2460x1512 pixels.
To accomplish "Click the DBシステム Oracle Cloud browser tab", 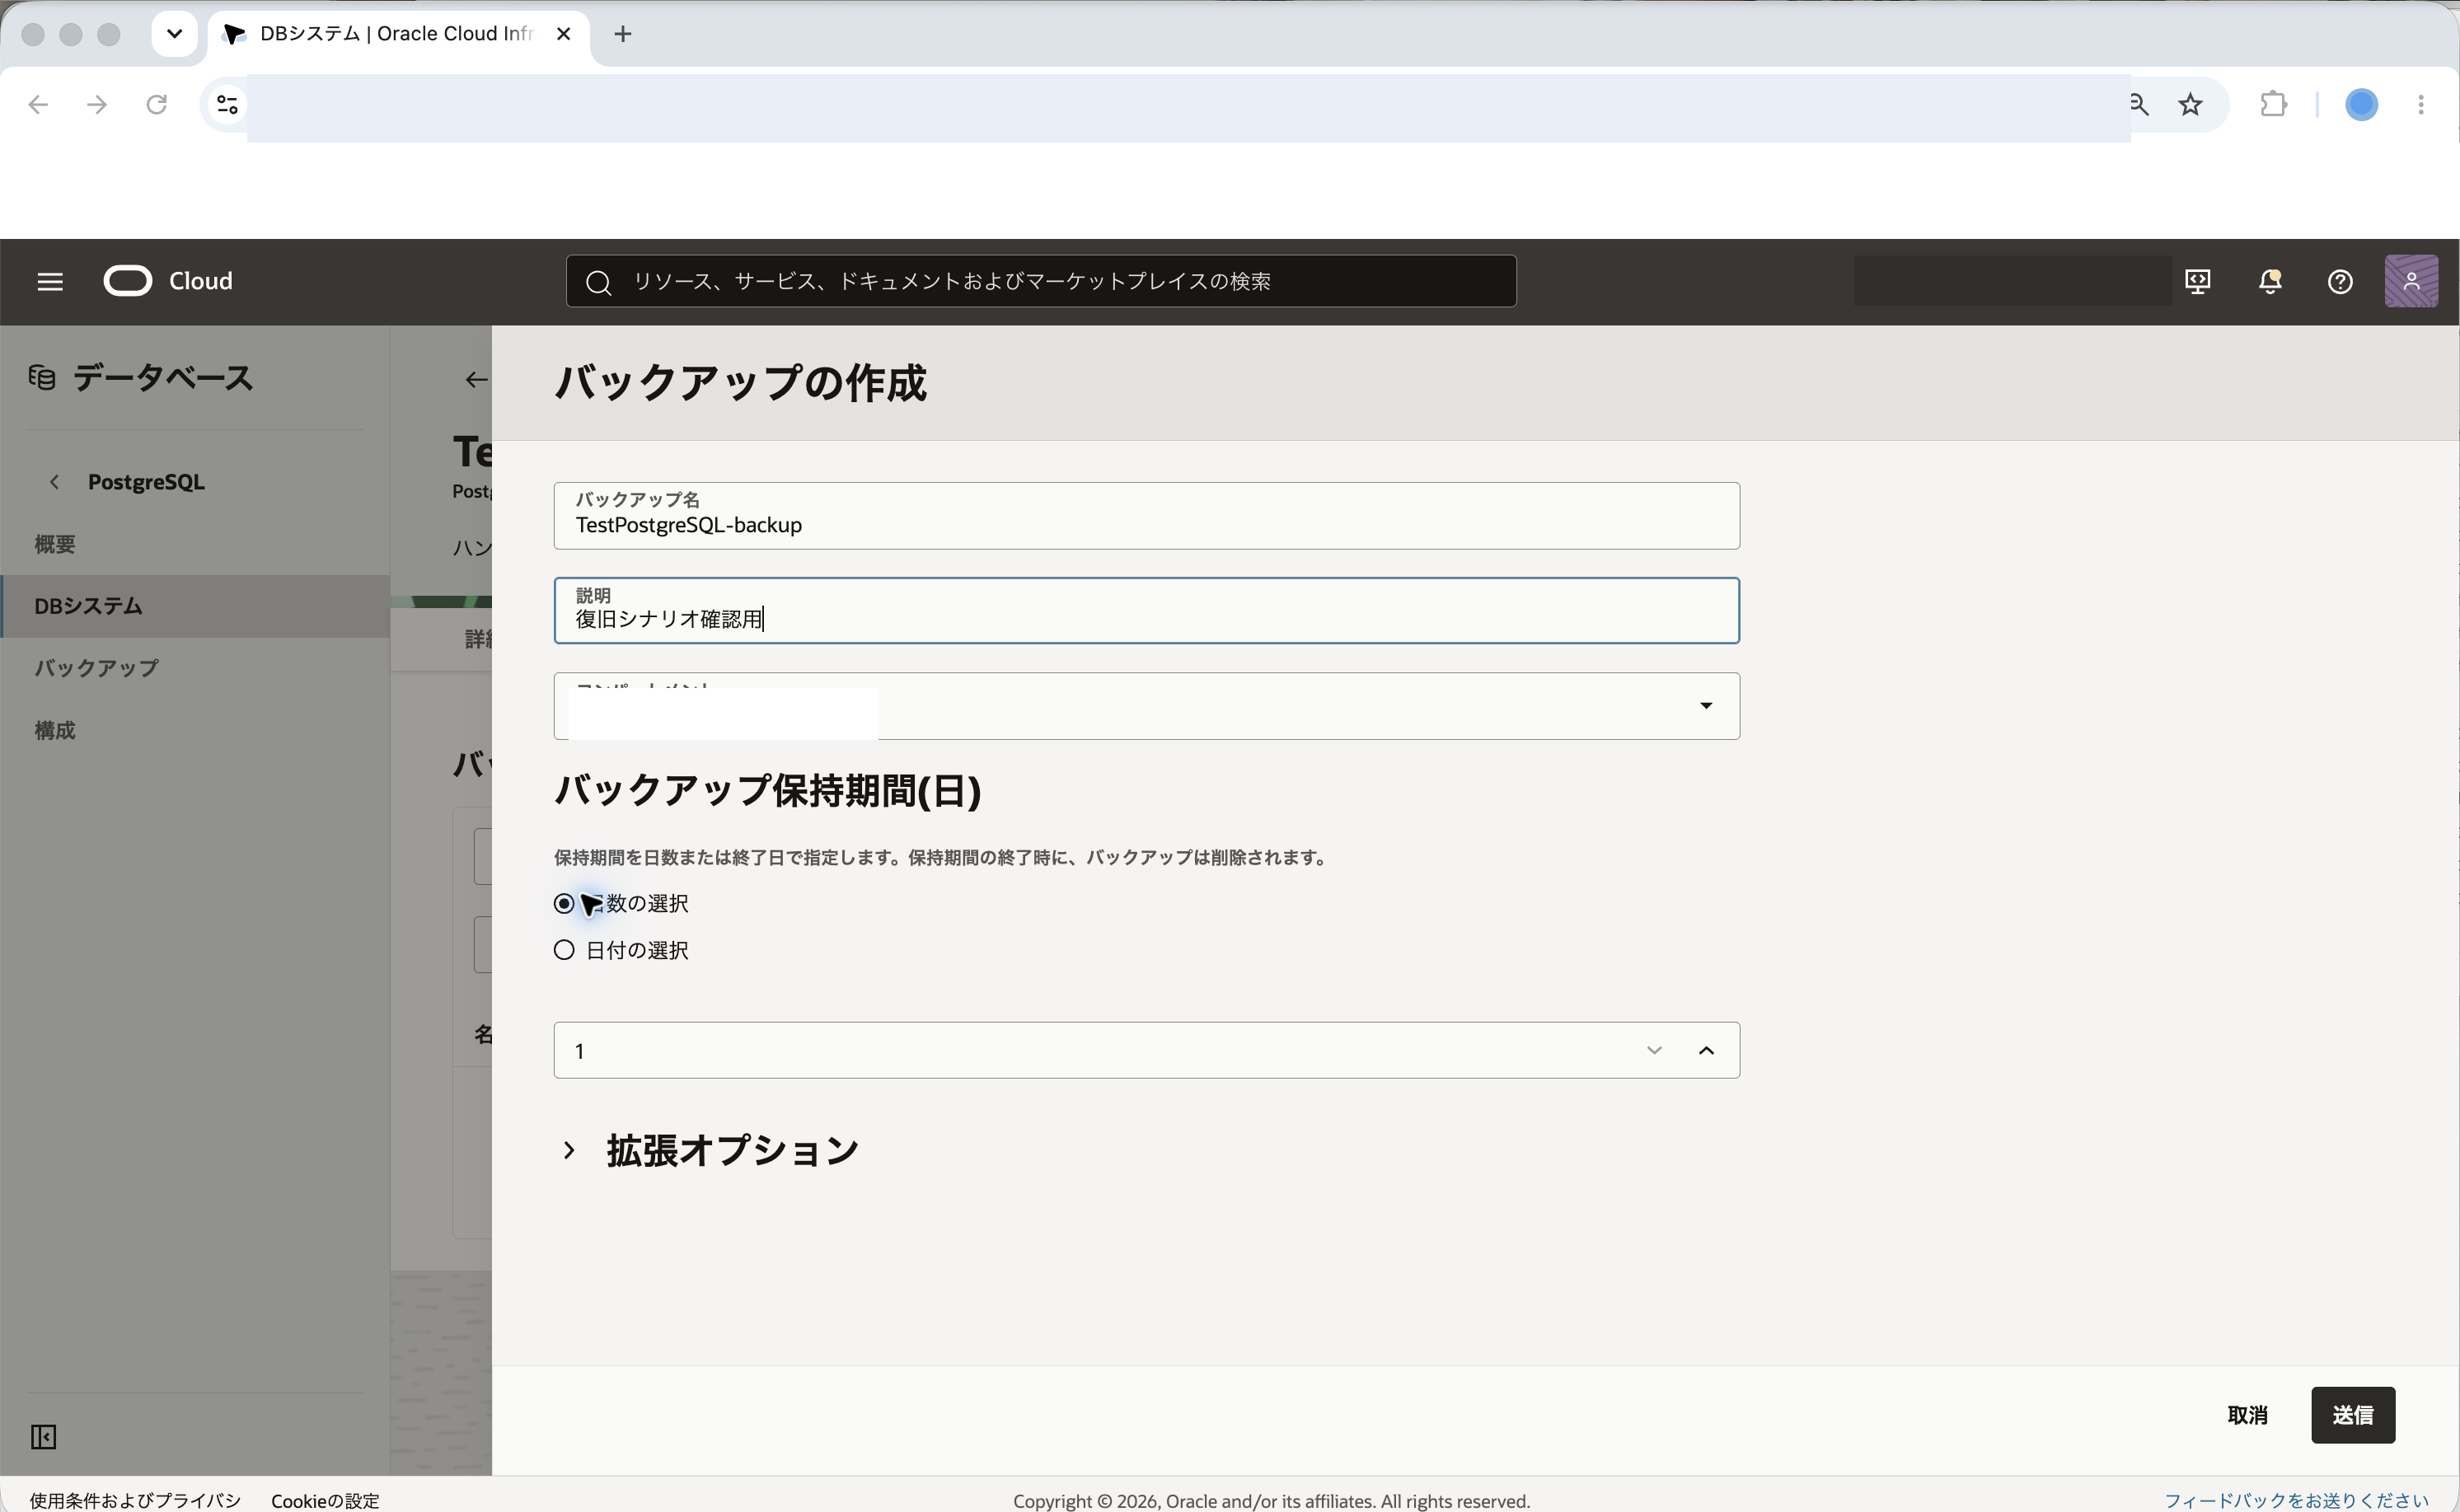I will [x=398, y=34].
